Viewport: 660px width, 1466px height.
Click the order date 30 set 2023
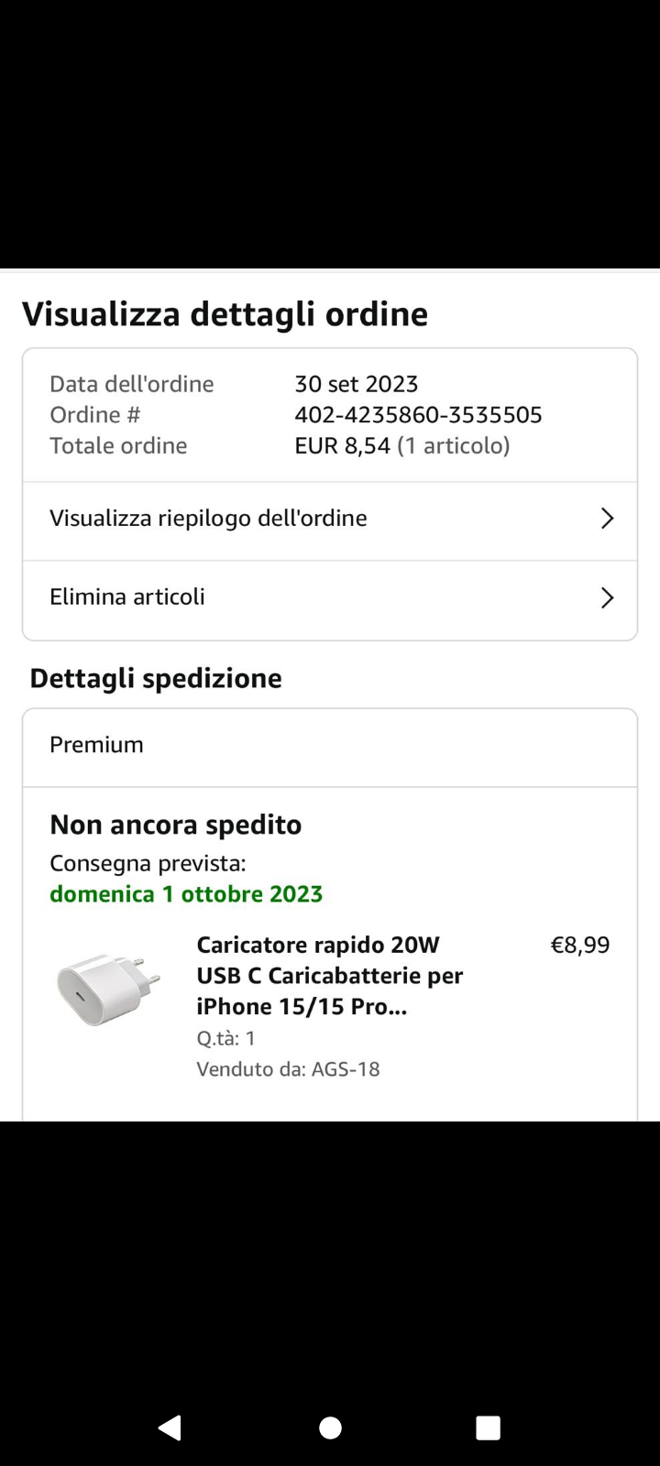357,384
